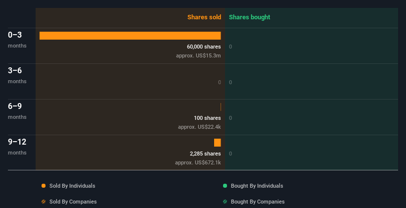Screen dimensions: 406x208
Task: Click the Shares sold column header
Action: coord(204,17)
